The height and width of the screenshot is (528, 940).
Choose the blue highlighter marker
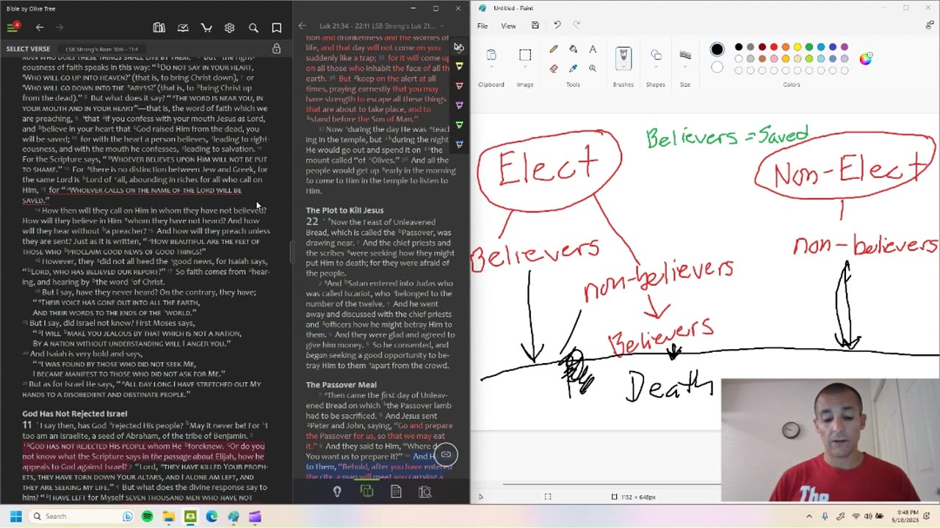459,144
